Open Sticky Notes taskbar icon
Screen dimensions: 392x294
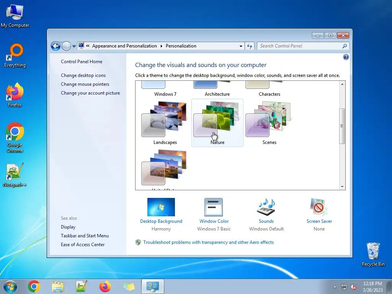click(129, 286)
